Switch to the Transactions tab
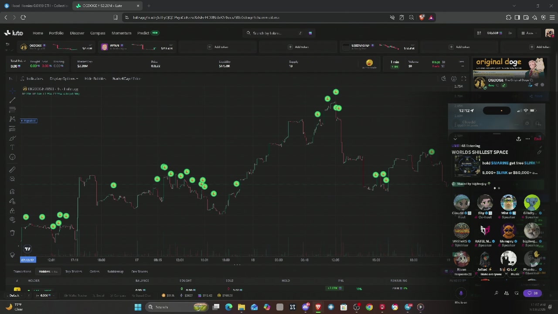This screenshot has height=314, width=558. [x=22, y=272]
